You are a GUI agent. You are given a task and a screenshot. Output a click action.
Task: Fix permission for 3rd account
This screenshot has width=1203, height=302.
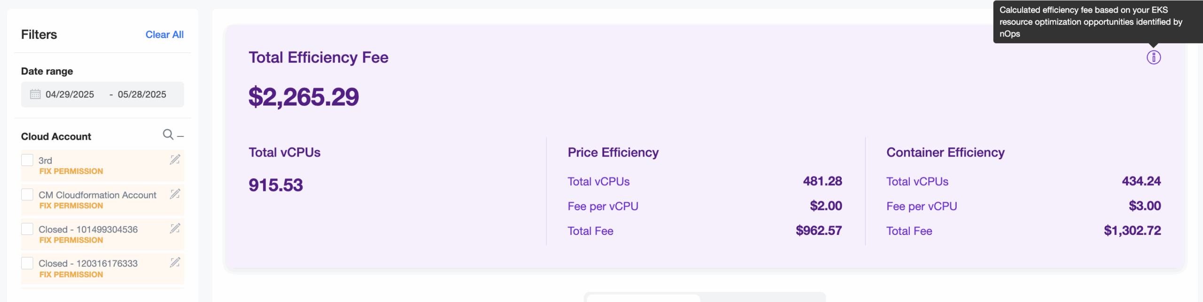click(x=71, y=171)
